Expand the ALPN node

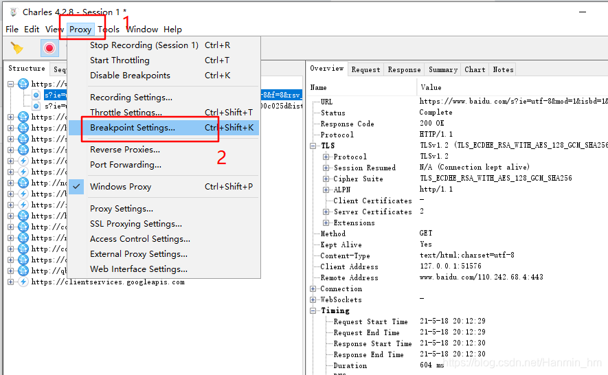(326, 190)
